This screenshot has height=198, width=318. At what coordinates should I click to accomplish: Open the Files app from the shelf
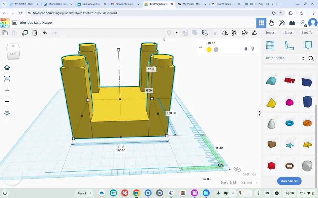tap(206, 193)
